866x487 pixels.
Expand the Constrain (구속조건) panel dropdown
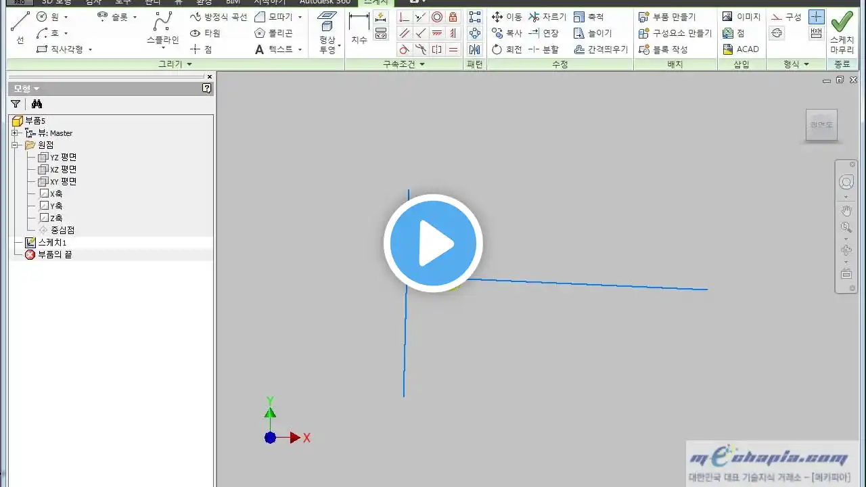(422, 64)
